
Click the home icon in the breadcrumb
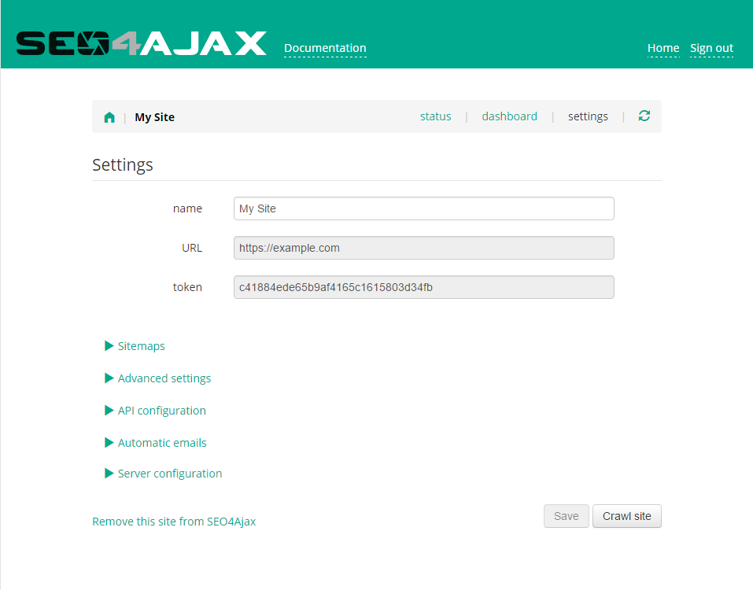pos(109,116)
